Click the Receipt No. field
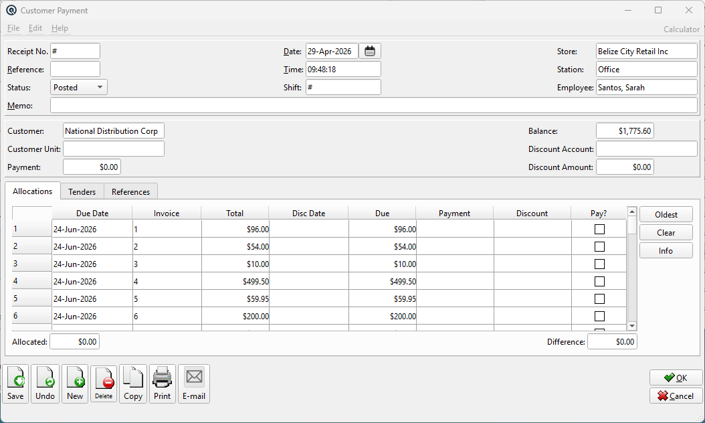Screen dimensions: 705x423 click(x=75, y=52)
